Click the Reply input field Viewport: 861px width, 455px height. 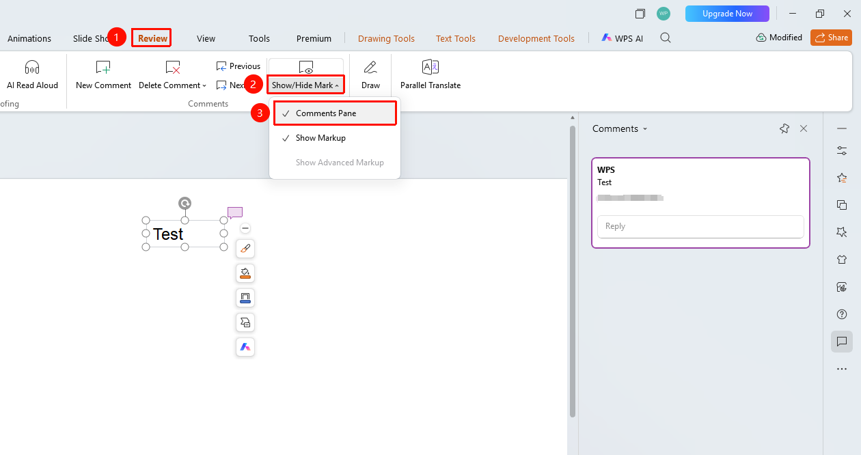click(x=700, y=226)
